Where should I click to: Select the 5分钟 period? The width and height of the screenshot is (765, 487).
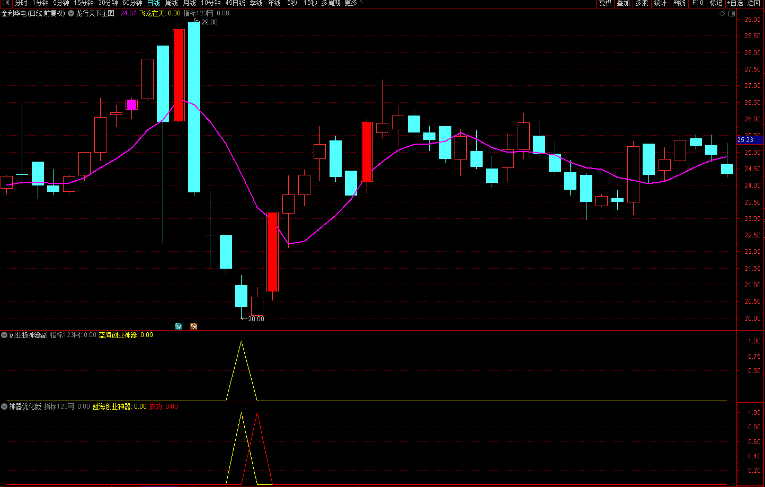click(61, 3)
